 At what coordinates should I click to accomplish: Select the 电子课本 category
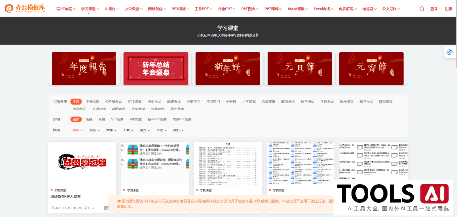point(347,102)
